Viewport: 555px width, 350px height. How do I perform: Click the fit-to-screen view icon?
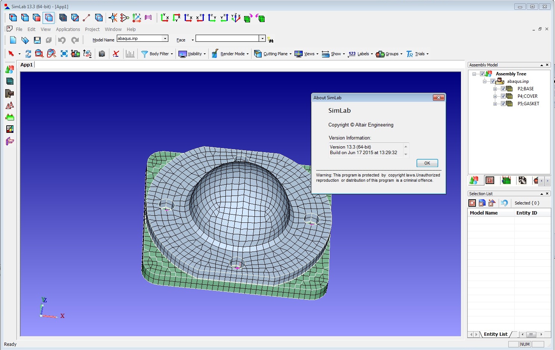click(64, 54)
